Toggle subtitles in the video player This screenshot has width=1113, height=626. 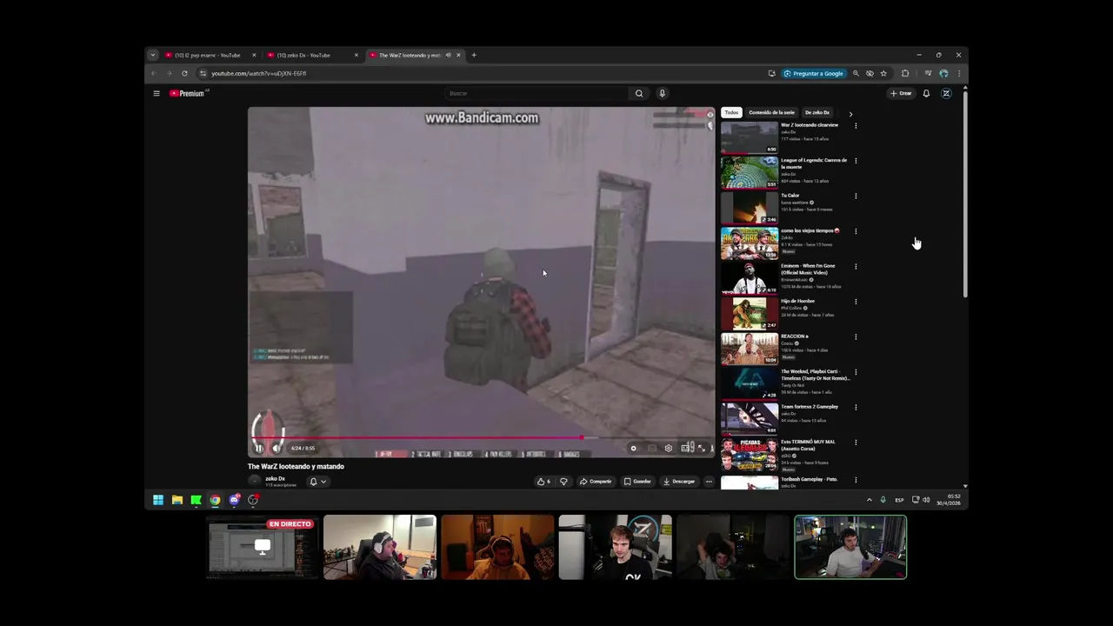coord(652,448)
